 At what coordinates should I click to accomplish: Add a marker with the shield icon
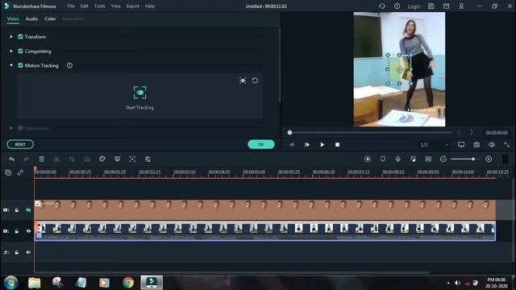383,159
